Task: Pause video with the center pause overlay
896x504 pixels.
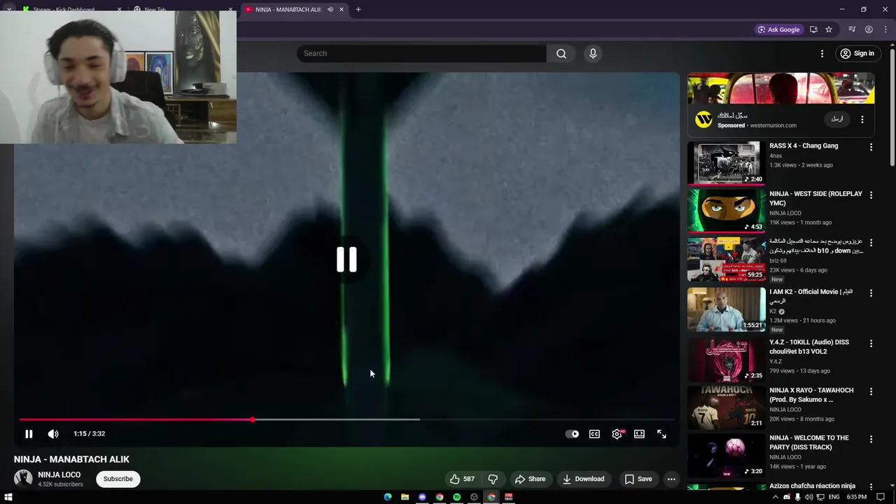Action: 346,260
